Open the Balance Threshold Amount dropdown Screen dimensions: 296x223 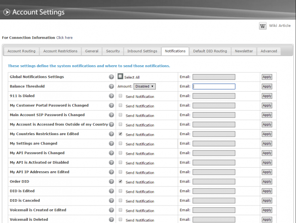(144, 86)
